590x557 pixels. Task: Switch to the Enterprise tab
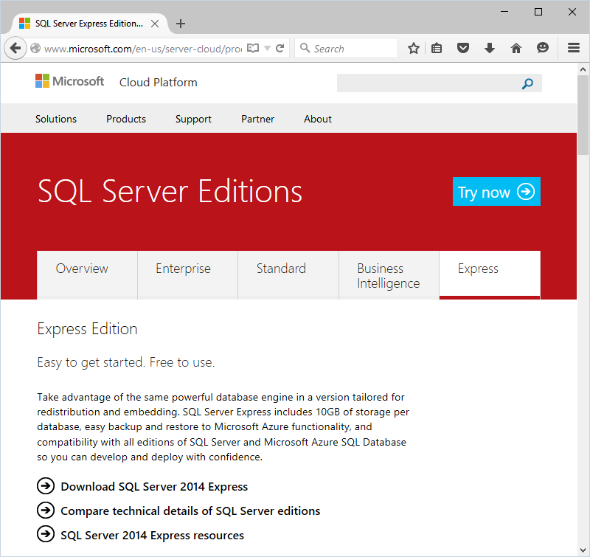coord(188,275)
